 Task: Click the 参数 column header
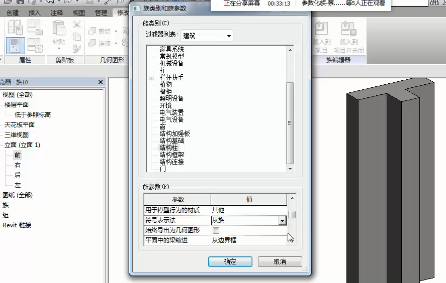(x=177, y=200)
